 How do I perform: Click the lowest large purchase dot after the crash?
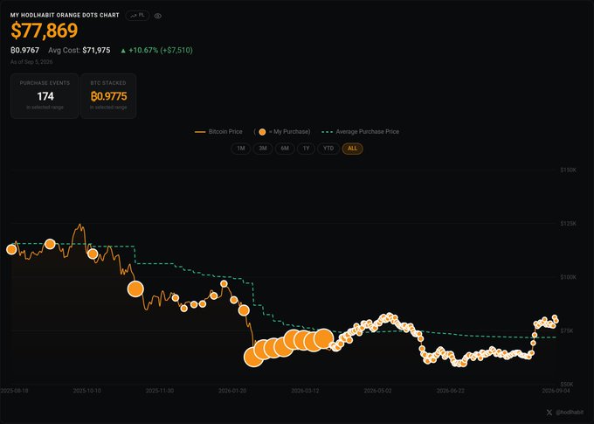[x=254, y=357]
